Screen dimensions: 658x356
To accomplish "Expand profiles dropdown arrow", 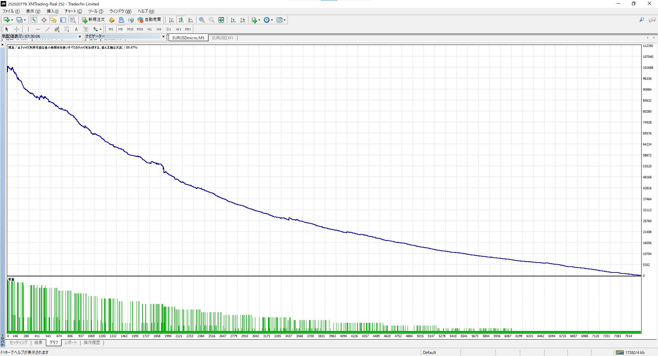I will 25,20.
